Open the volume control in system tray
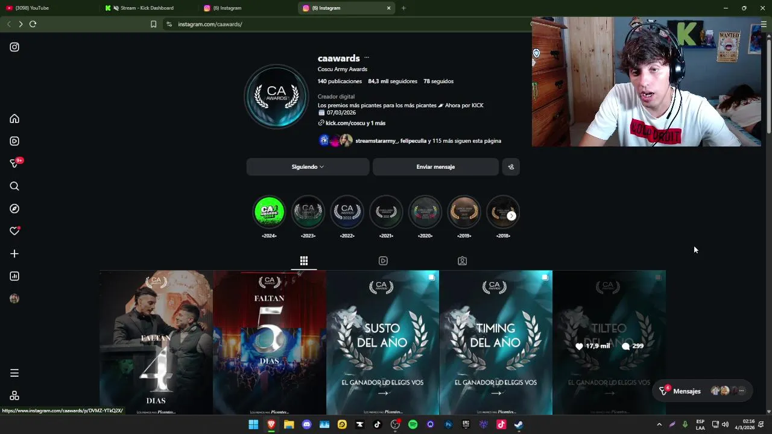The width and height of the screenshot is (772, 434). [x=725, y=424]
